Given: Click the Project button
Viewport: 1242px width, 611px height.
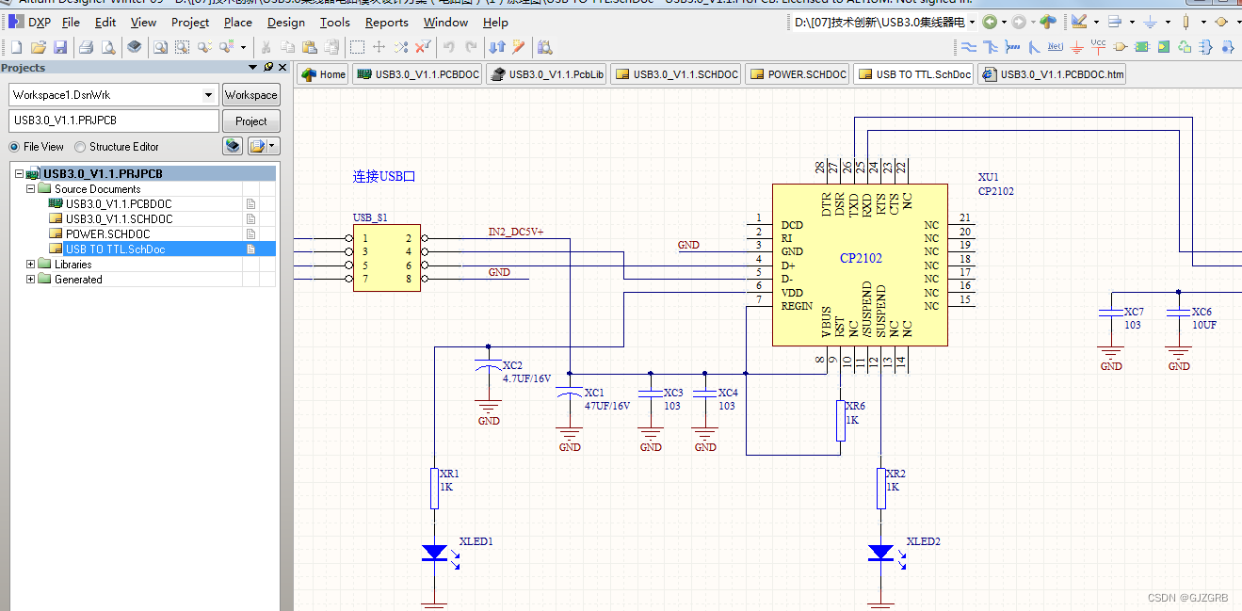Looking at the screenshot, I should click(x=250, y=121).
